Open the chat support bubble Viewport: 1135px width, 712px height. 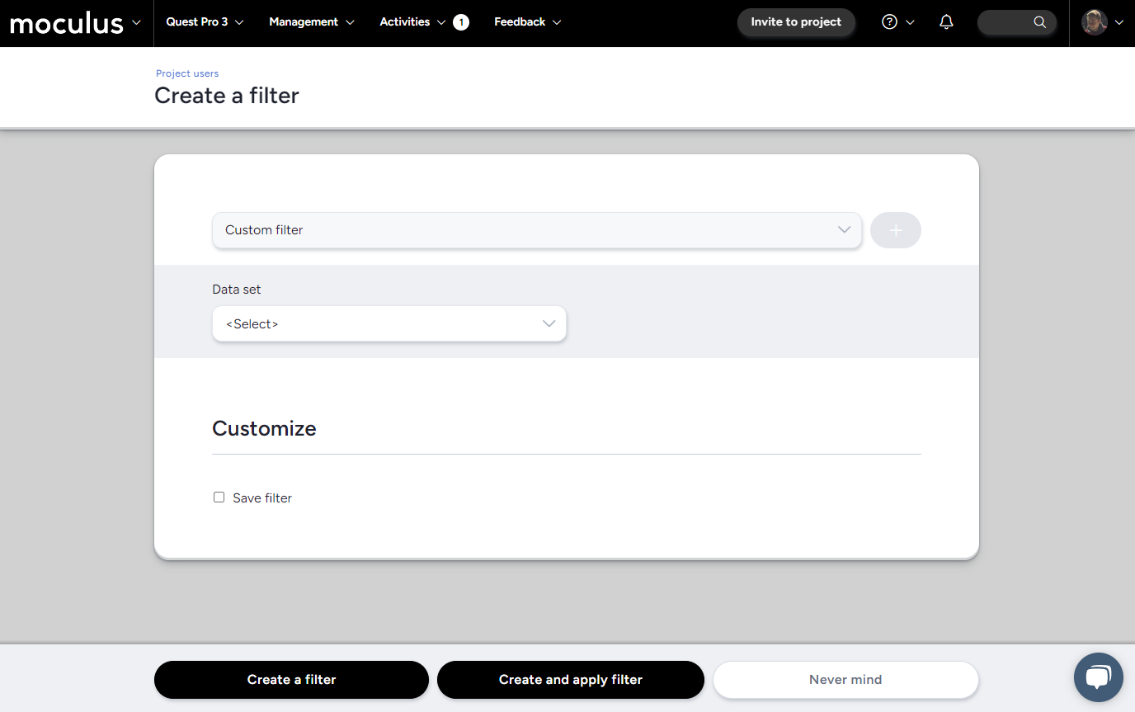click(x=1098, y=677)
